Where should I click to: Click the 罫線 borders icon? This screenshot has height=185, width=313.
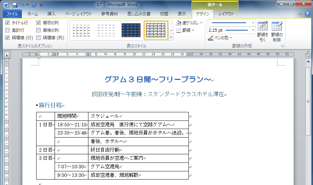point(179,30)
